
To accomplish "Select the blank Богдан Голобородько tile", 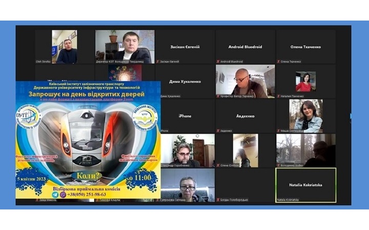I will coord(245,185).
